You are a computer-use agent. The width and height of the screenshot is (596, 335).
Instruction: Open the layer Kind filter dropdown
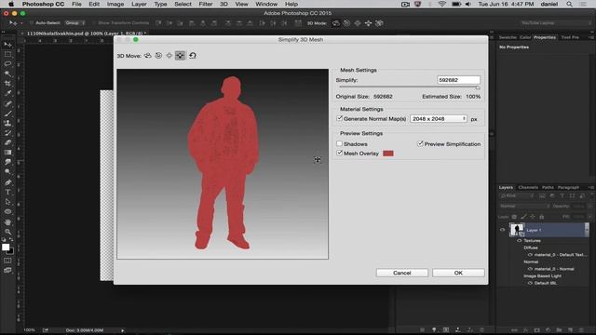point(517,196)
